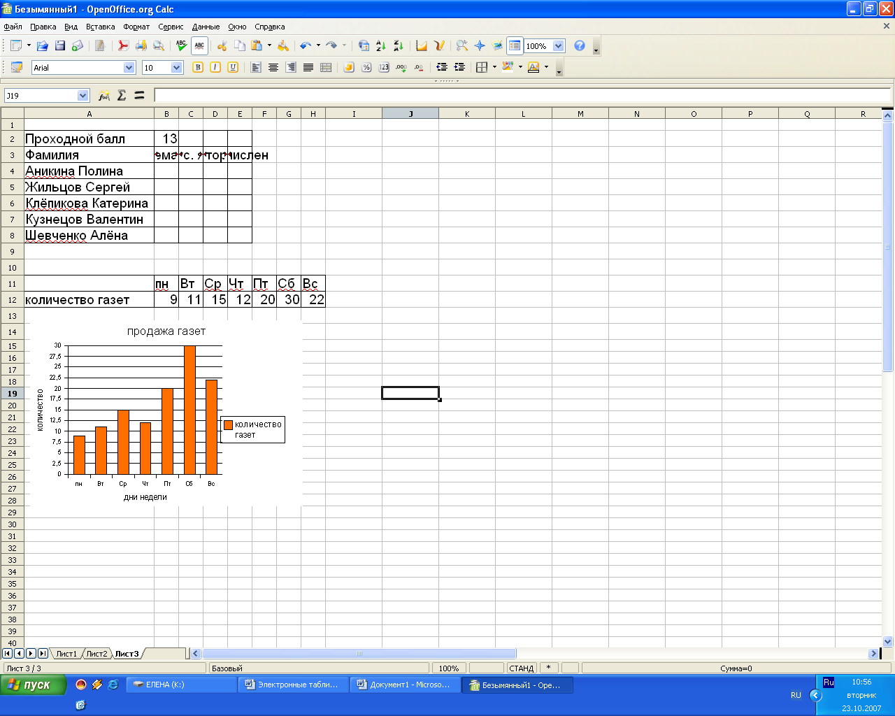Open the Arial font name dropdown
This screenshot has width=895, height=716.
(129, 68)
